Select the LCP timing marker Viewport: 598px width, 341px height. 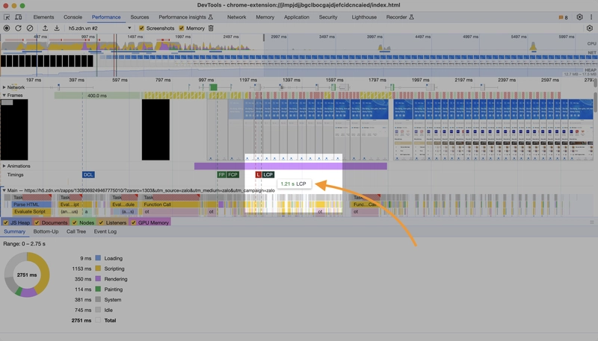click(x=268, y=175)
